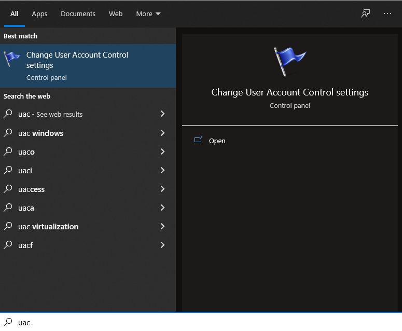Click the search icon beside 'uaco'
This screenshot has height=331, width=402.
pos(8,151)
